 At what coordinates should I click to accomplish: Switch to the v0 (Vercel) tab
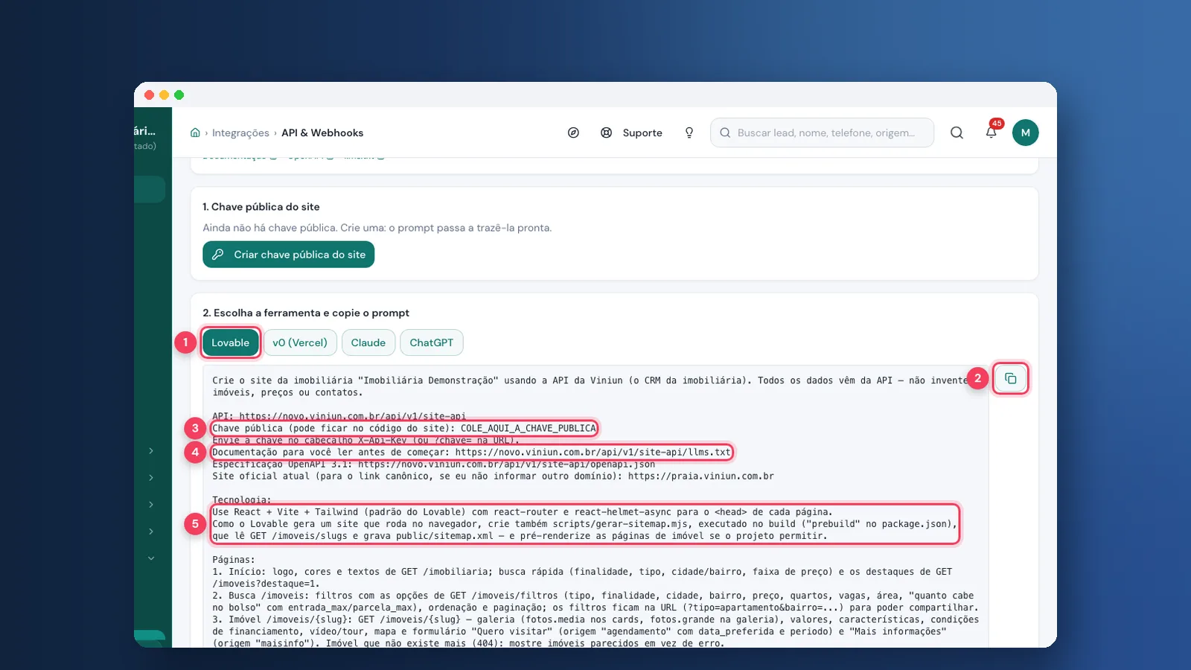(300, 342)
